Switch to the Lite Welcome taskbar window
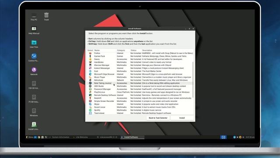 click(x=80, y=137)
